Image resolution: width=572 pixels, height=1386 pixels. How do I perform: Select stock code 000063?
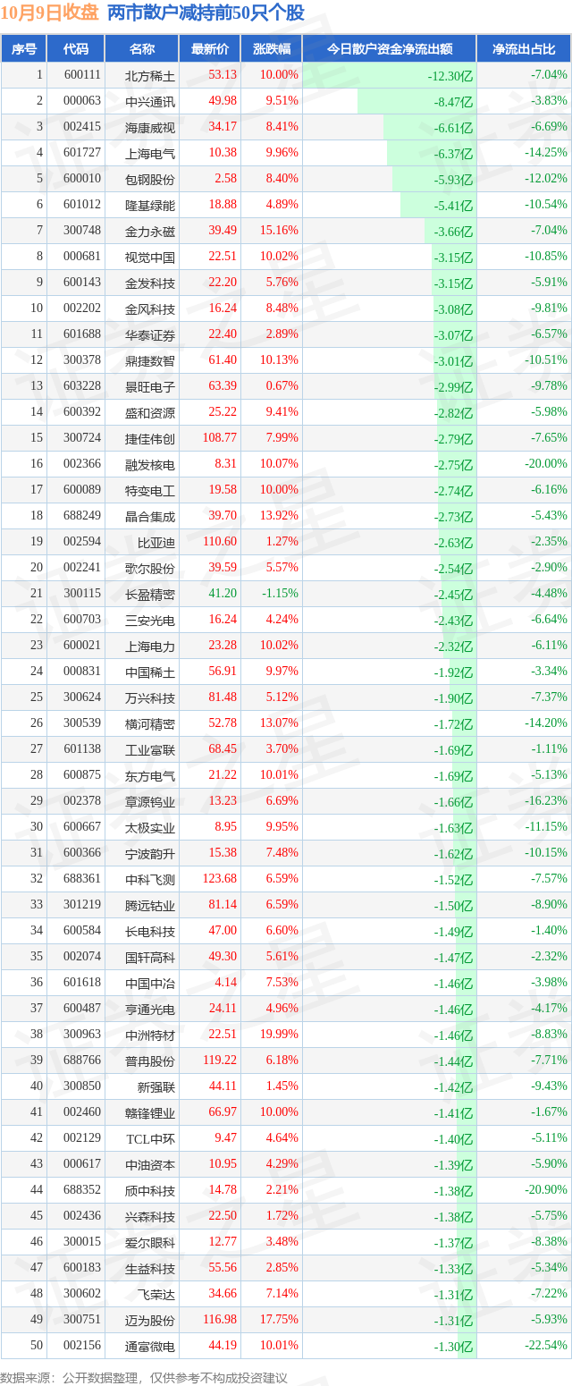pyautogui.click(x=82, y=101)
